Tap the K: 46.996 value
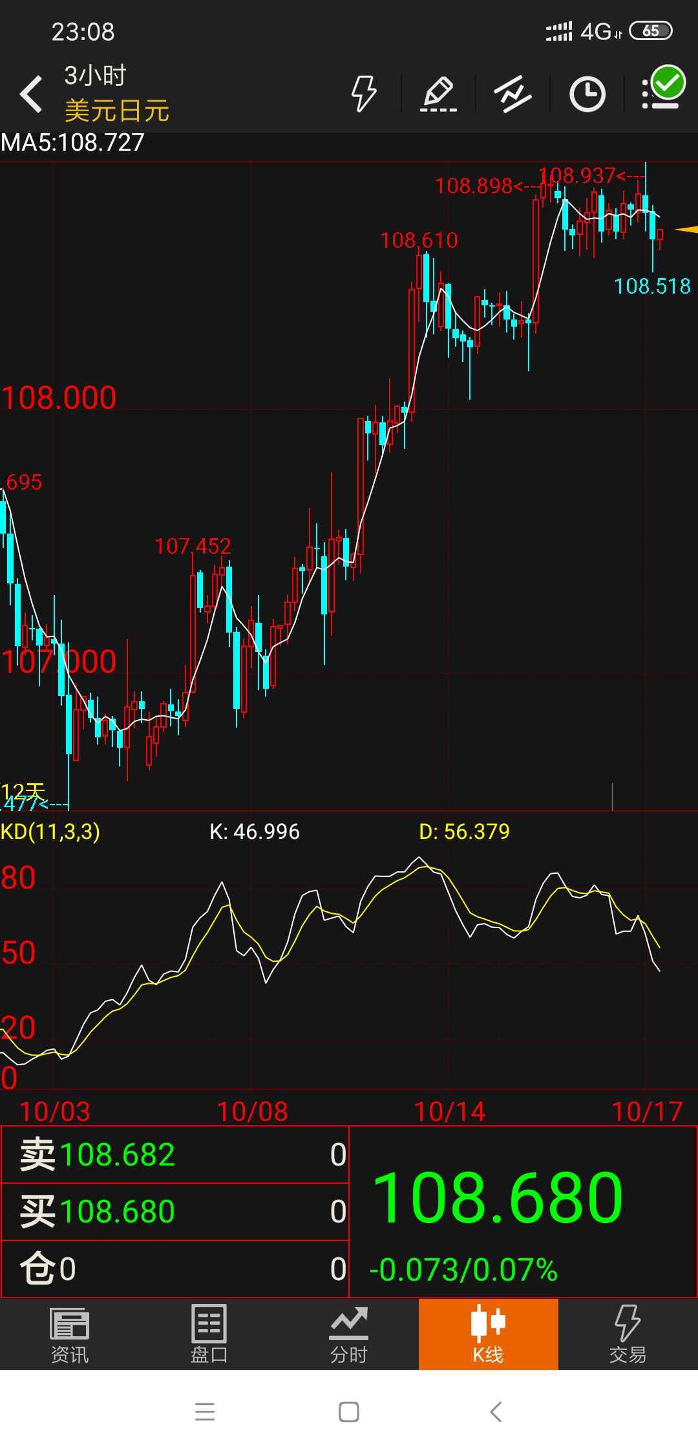The height and width of the screenshot is (1454, 698). [255, 831]
